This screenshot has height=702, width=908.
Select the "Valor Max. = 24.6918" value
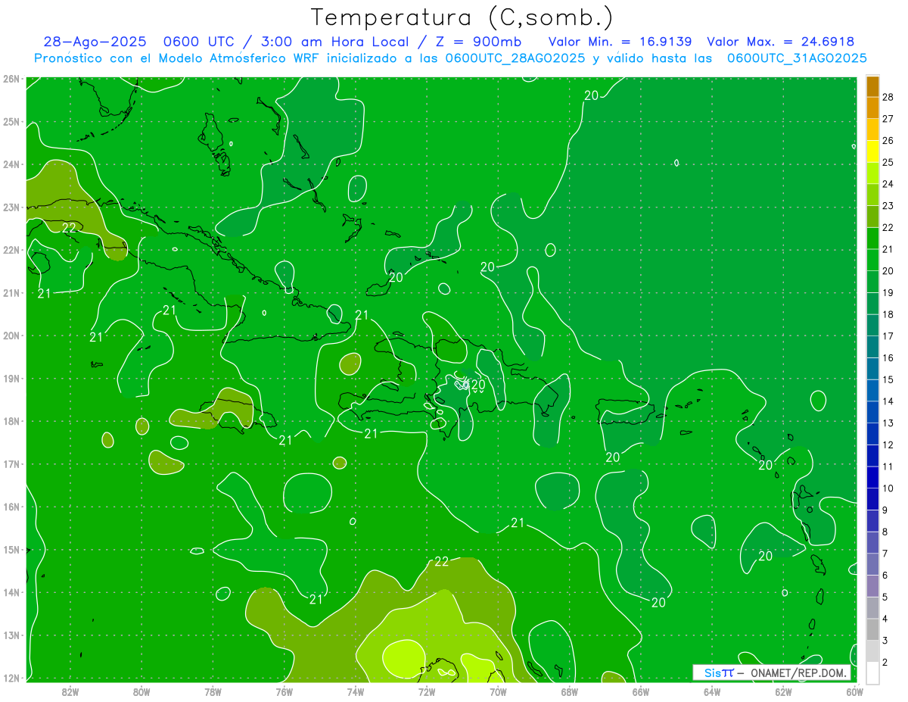tap(780, 42)
